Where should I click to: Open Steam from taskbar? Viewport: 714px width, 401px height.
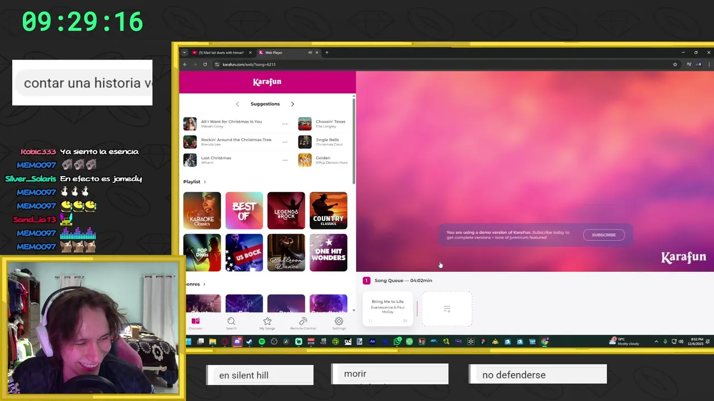point(249,341)
